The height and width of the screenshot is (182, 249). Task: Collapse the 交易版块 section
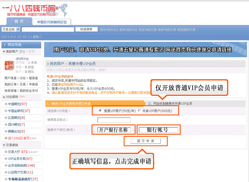pos(4,145)
